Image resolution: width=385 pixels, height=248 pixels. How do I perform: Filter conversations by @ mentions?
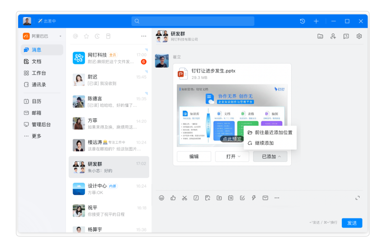75,36
